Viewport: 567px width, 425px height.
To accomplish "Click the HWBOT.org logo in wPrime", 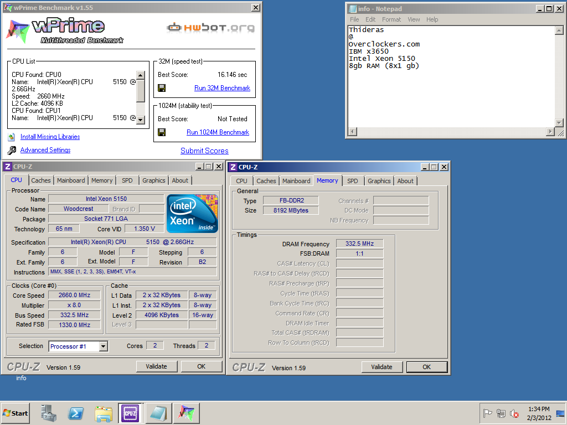I will 210,28.
